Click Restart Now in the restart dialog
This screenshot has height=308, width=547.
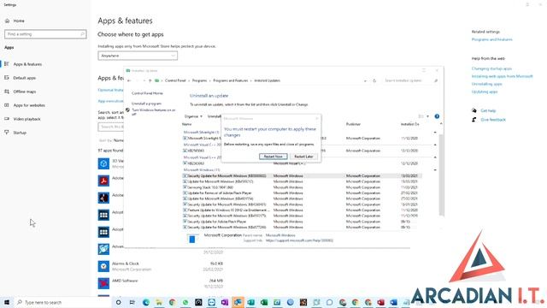273,157
